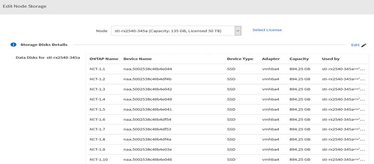
Task: Click the Used by column header
Action: (x=330, y=59)
